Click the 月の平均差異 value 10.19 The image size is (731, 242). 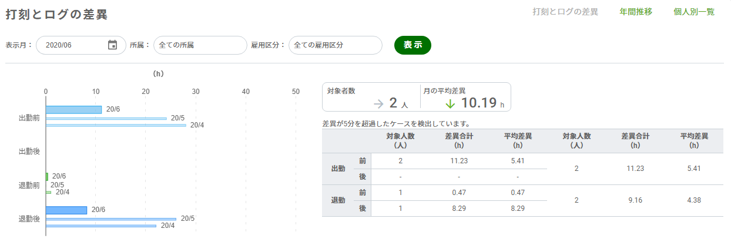coord(479,103)
